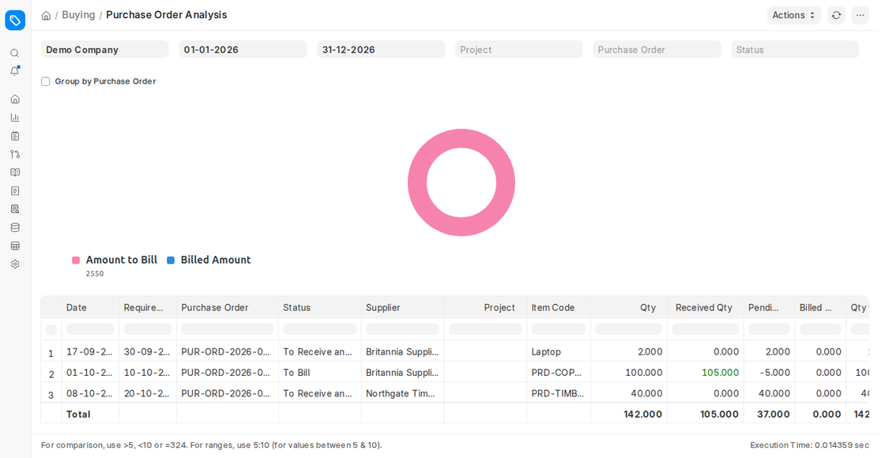The height and width of the screenshot is (458, 885).
Task: Sort by the Received Qty column header
Action: [x=704, y=307]
